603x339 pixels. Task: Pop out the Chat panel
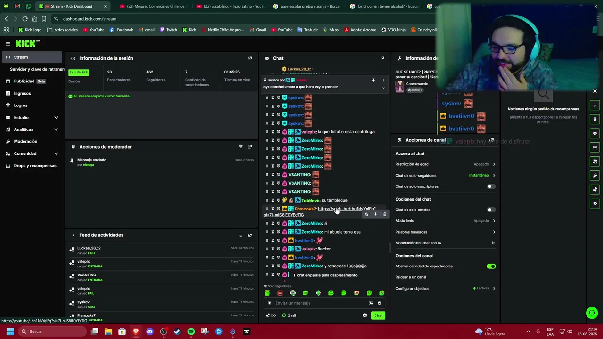click(x=382, y=58)
